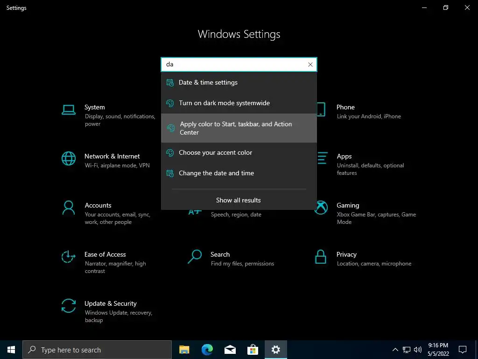
Task: Click Xbox Game Bar, captures description
Action: (376, 218)
